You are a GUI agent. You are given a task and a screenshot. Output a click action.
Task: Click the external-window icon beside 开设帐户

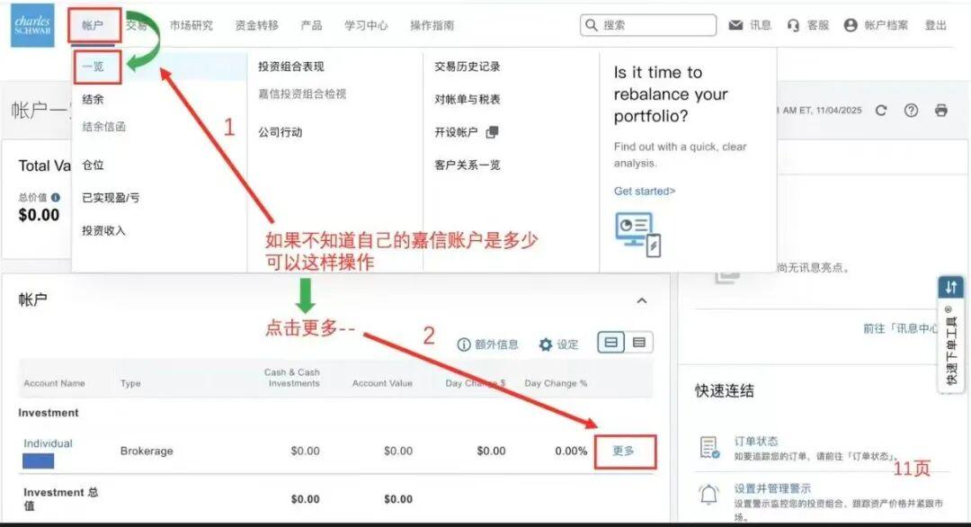tap(493, 132)
